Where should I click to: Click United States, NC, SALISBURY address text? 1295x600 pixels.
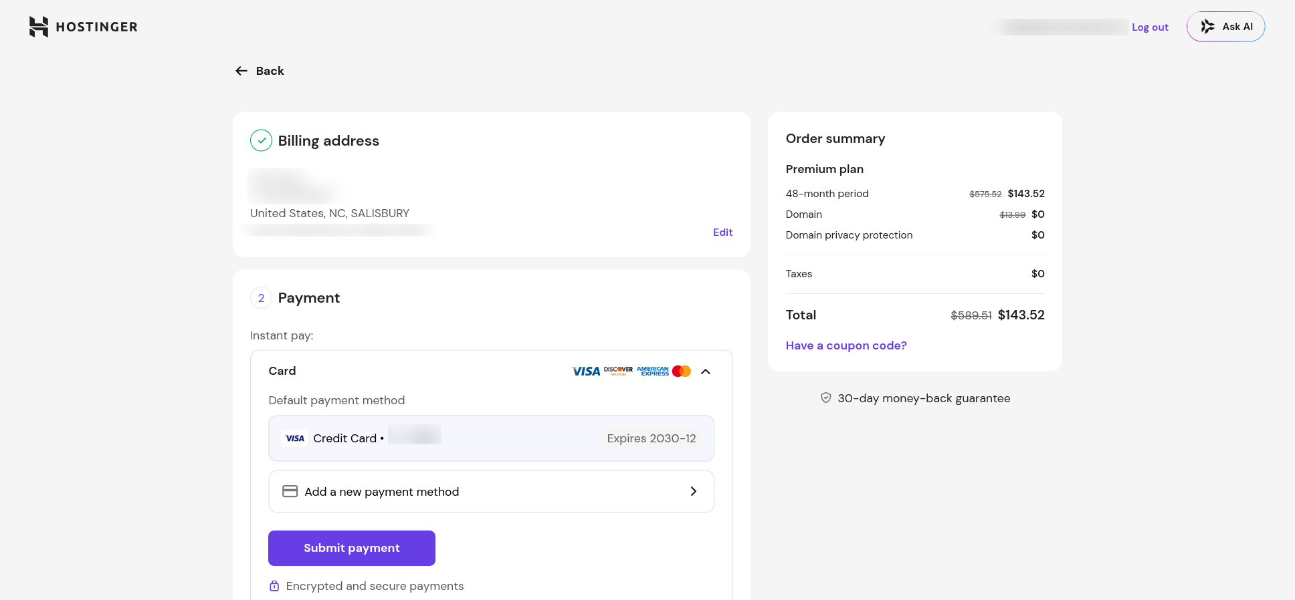[330, 213]
